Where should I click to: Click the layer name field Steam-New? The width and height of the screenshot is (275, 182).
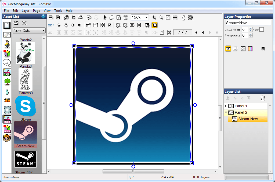[x=248, y=23]
